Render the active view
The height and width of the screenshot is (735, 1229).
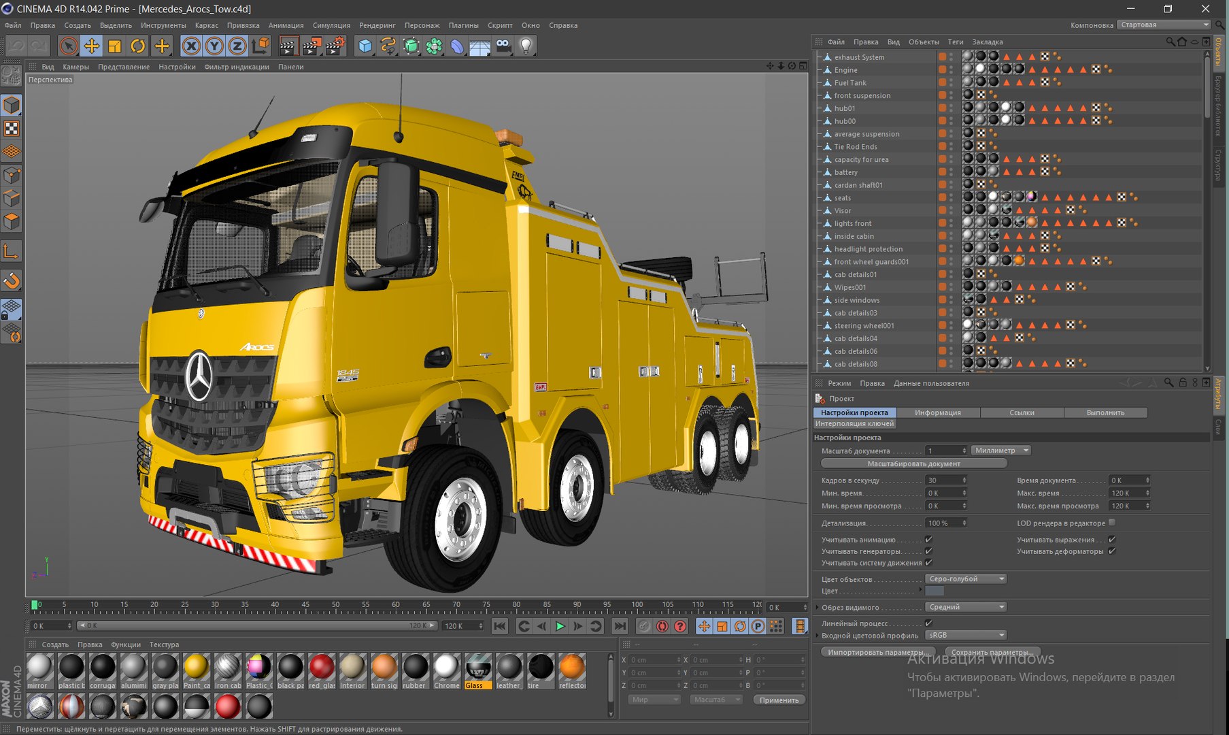click(288, 46)
